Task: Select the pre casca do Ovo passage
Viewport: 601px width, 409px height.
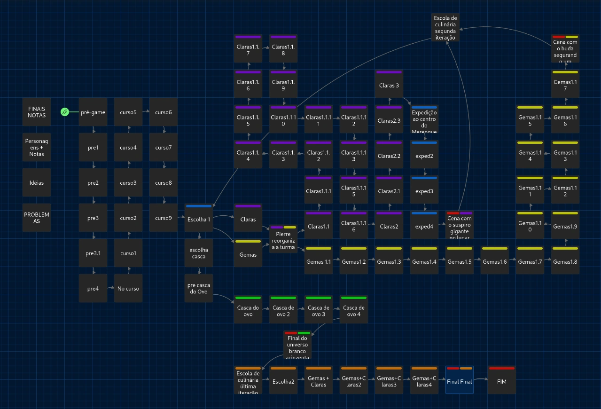Action: click(199, 288)
